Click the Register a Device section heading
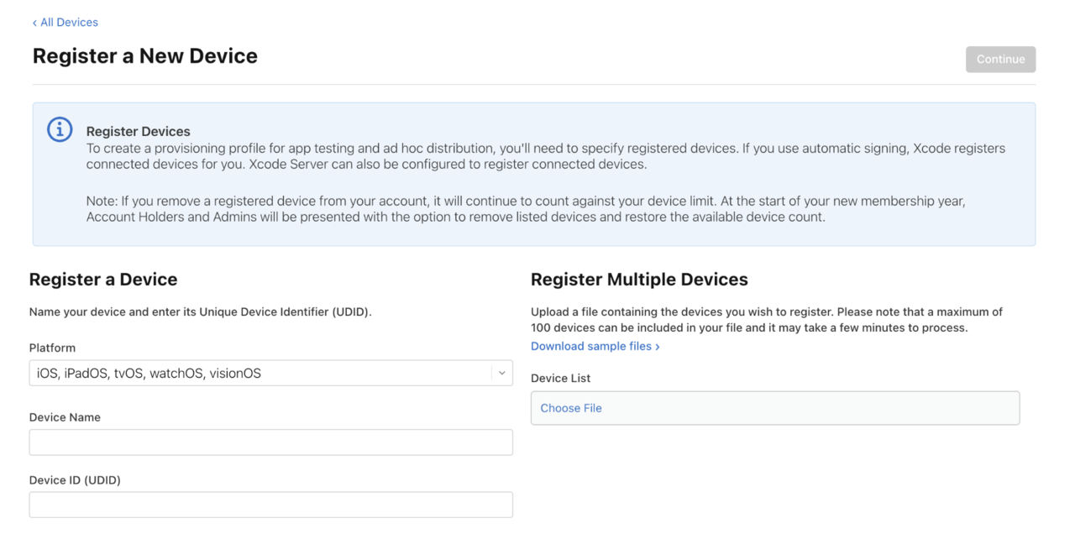 [x=103, y=280]
